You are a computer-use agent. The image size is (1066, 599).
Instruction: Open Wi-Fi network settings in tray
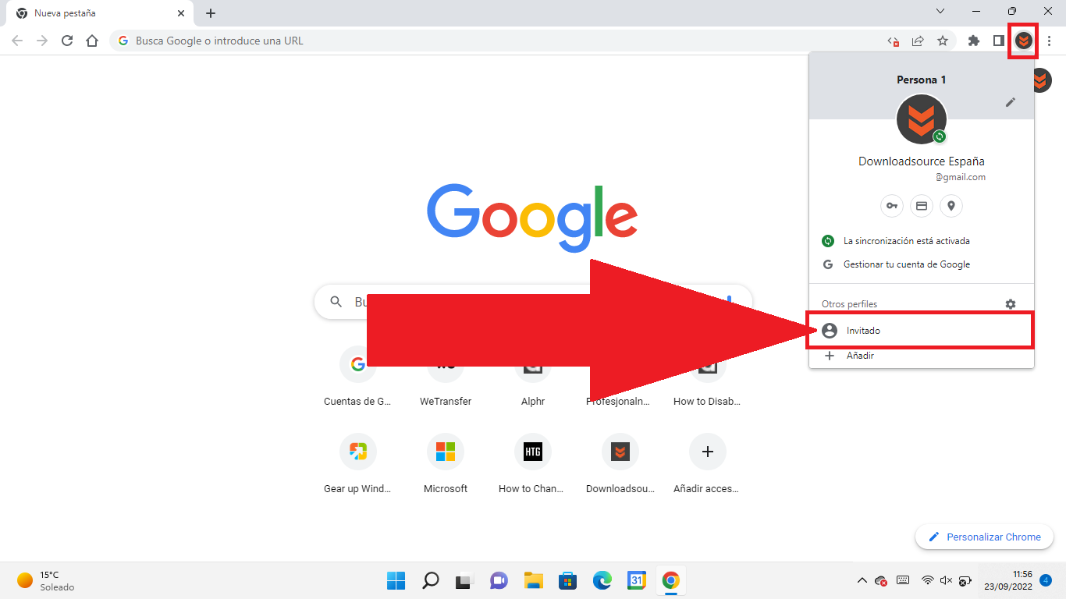(928, 580)
